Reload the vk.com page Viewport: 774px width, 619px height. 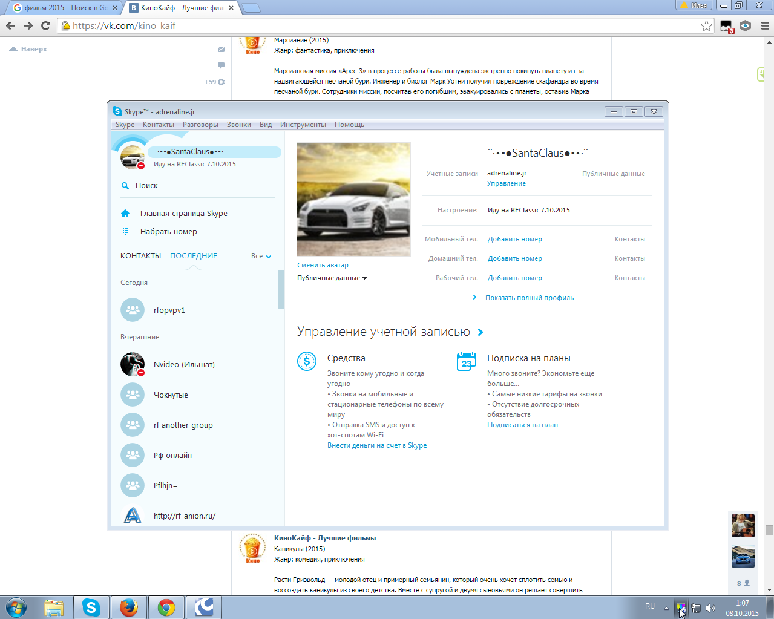[x=45, y=25]
